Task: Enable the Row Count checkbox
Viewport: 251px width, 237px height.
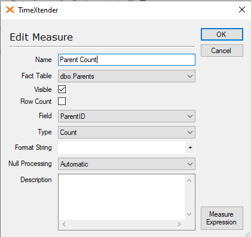Action: pos(62,101)
